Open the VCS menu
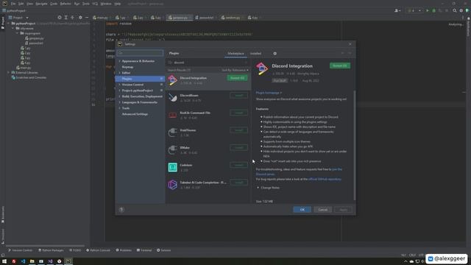This screenshot has height=265, width=471. tap(95, 4)
